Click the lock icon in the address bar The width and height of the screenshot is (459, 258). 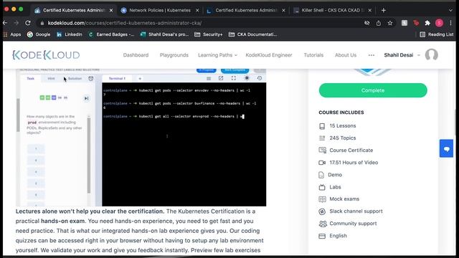[42, 23]
